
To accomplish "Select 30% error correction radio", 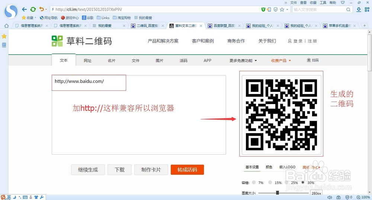I will [303, 183].
